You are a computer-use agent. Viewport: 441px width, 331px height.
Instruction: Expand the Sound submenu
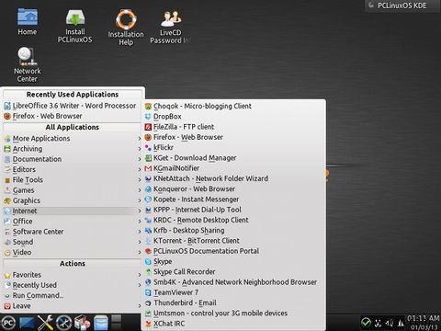[73, 242]
